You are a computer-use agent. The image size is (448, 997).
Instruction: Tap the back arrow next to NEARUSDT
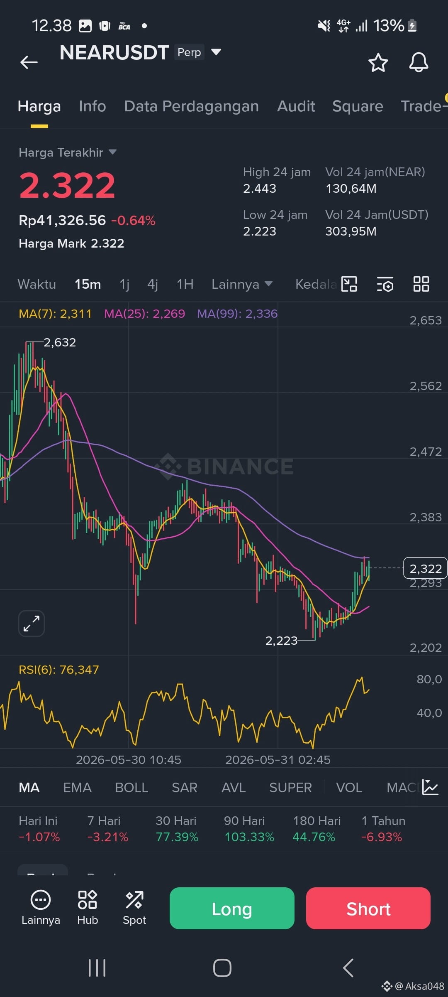(29, 62)
